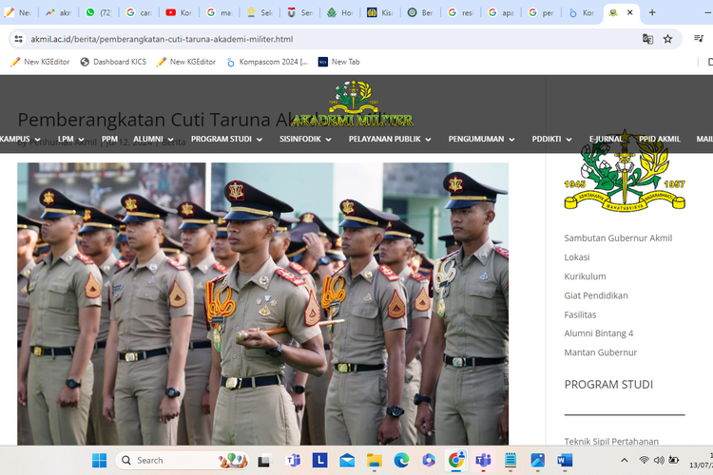Open Microsoft Word from the taskbar
Image resolution: width=713 pixels, height=475 pixels.
click(x=565, y=461)
